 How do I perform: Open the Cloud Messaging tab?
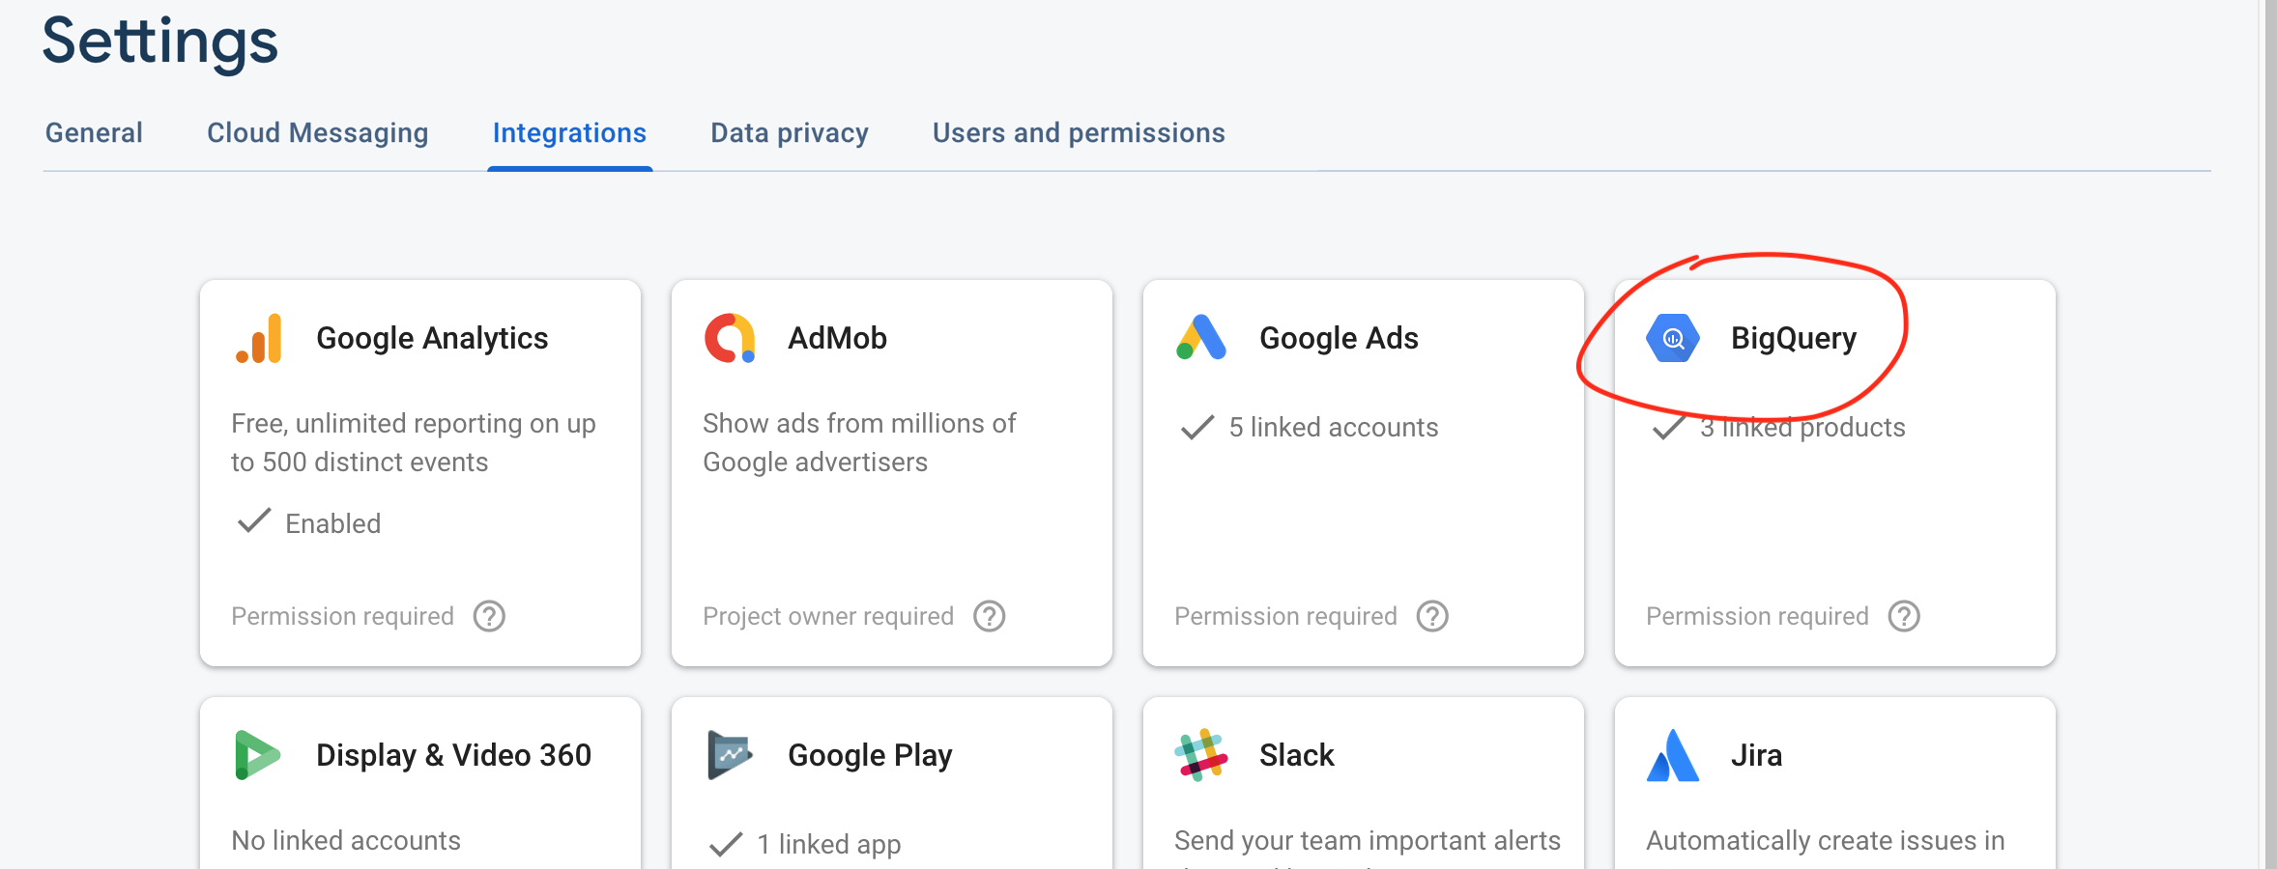[318, 133]
